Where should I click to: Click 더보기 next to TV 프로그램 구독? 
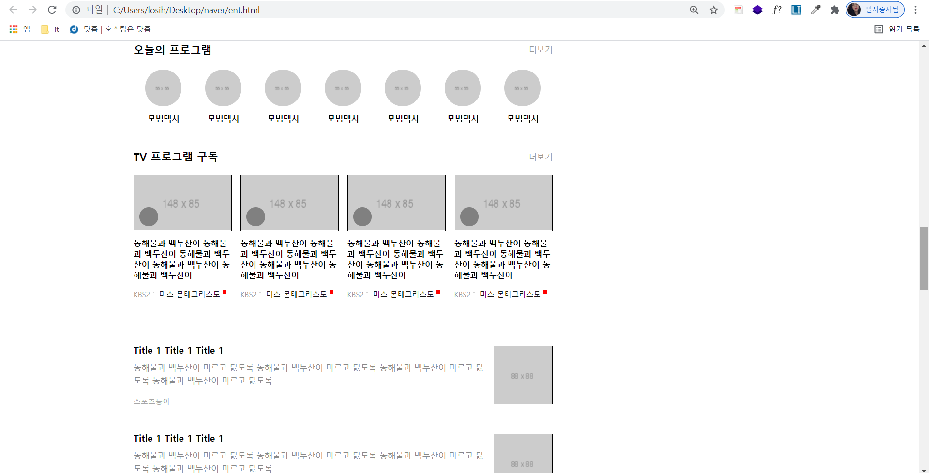click(x=540, y=157)
